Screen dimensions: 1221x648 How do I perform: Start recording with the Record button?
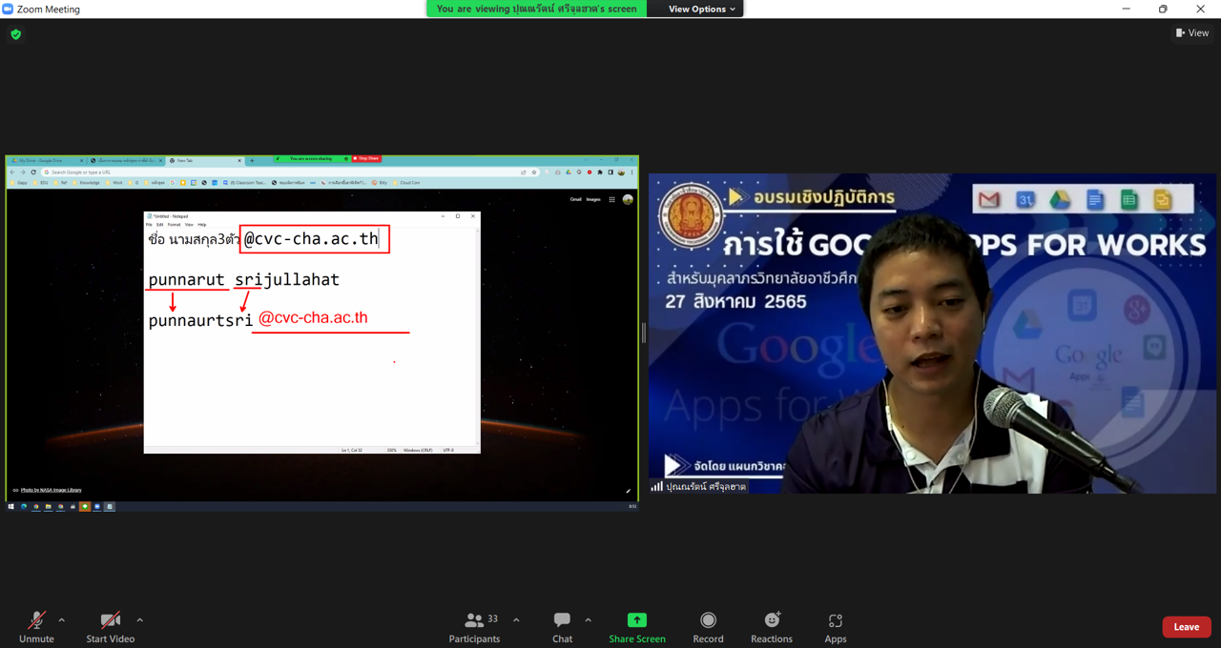tap(708, 627)
